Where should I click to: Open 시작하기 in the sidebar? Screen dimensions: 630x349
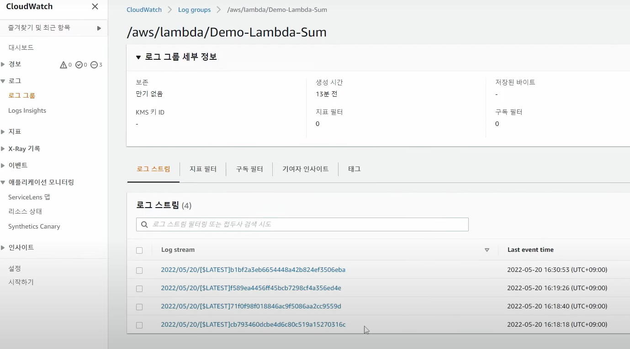[x=21, y=282]
